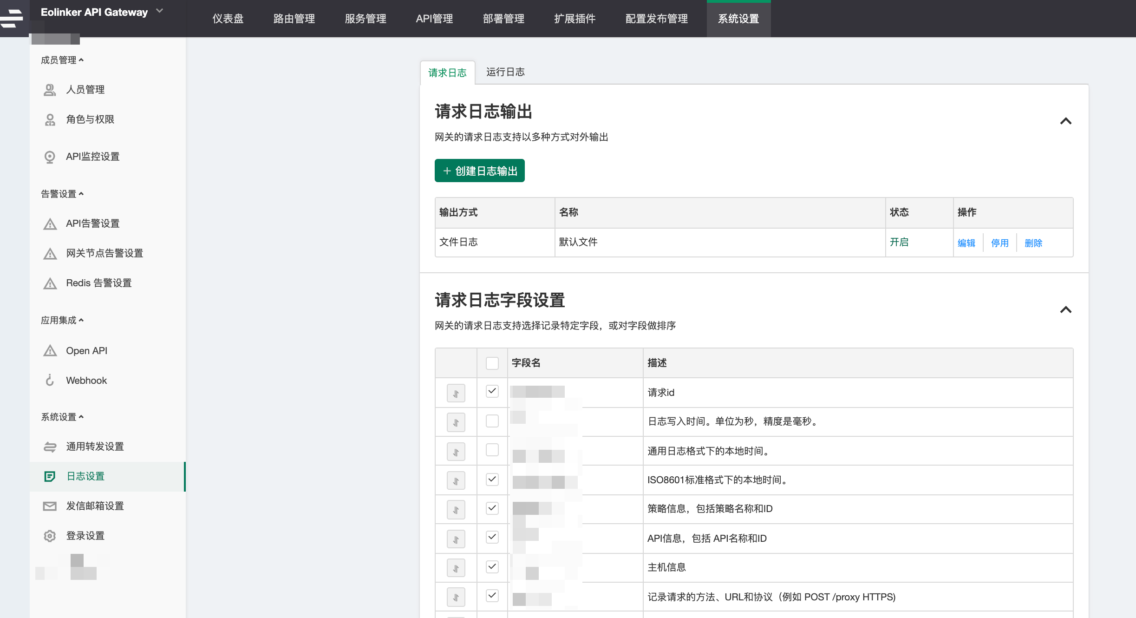Click the 创建日志输出 button
The height and width of the screenshot is (618, 1136).
coord(479,171)
